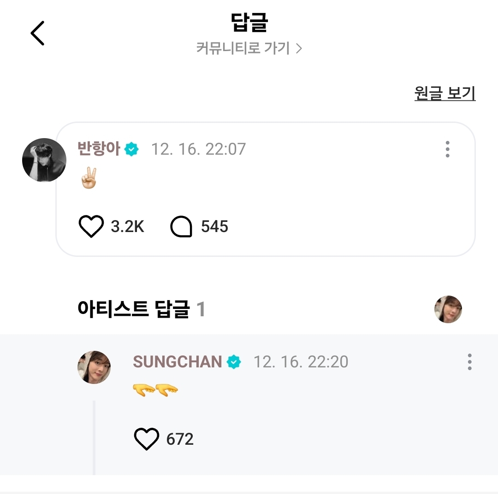The height and width of the screenshot is (494, 498).
Task: Expand 커뮤니티로 가기 with its chevron
Action: (299, 48)
